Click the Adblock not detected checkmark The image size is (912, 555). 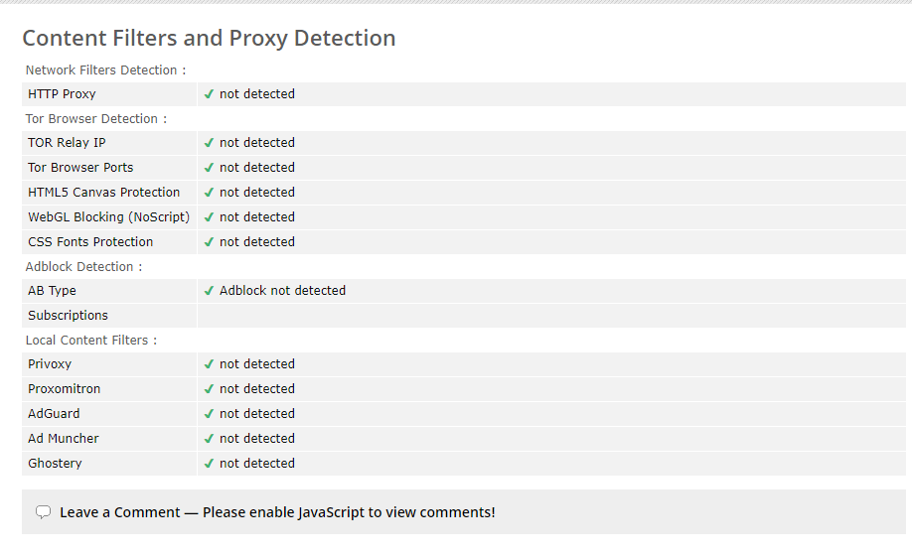pos(209,291)
